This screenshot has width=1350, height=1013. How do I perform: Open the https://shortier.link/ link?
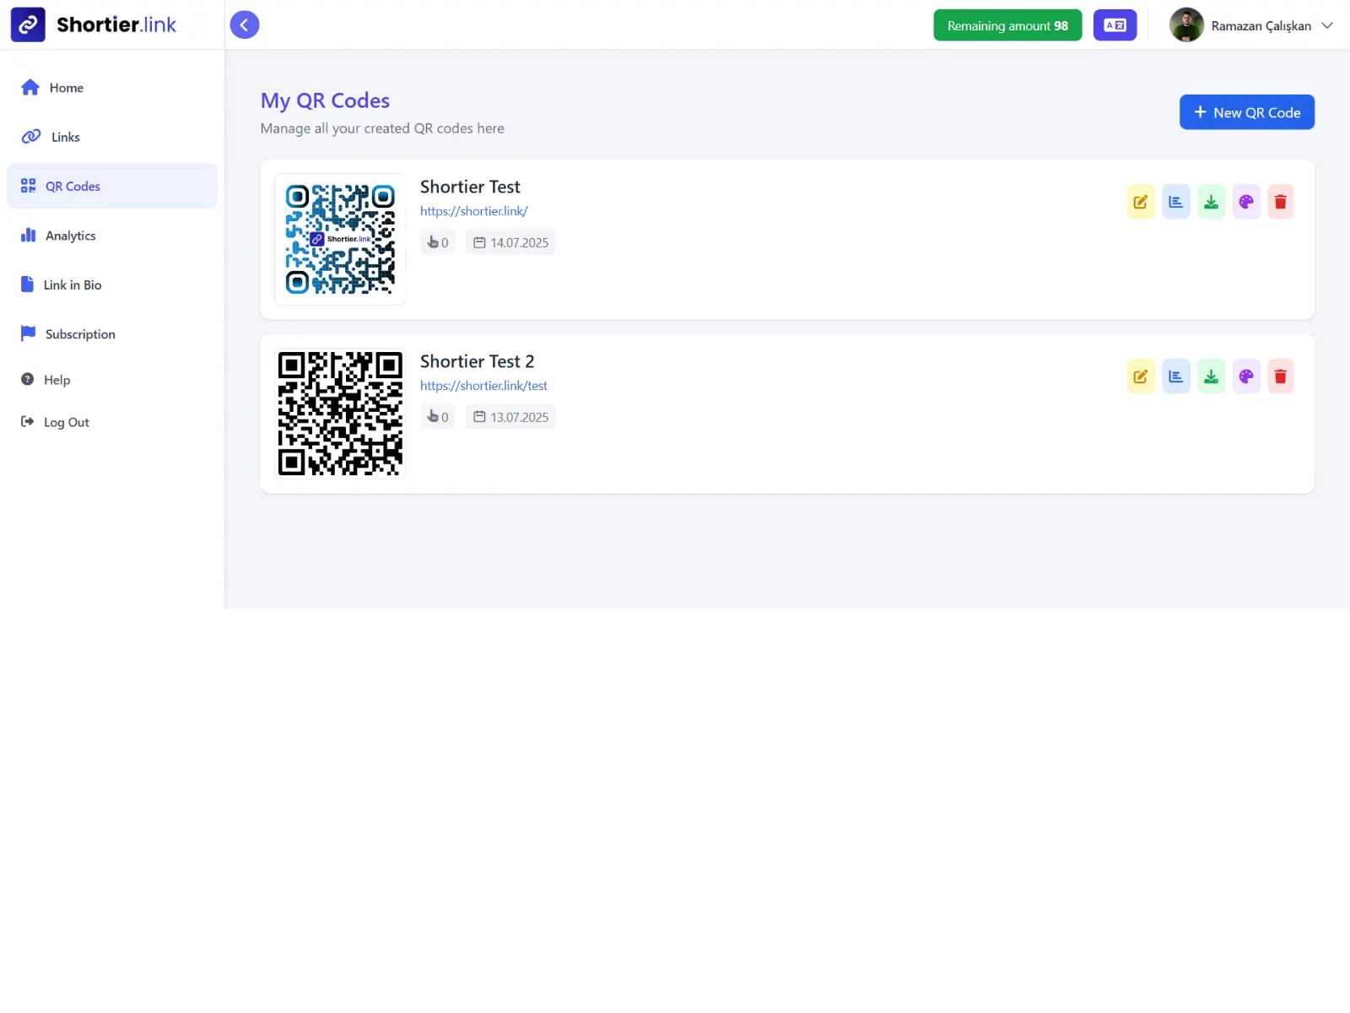tap(474, 211)
